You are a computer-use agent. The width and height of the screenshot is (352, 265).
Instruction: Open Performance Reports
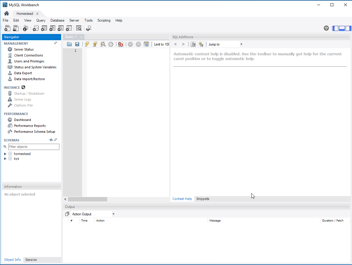coord(30,126)
